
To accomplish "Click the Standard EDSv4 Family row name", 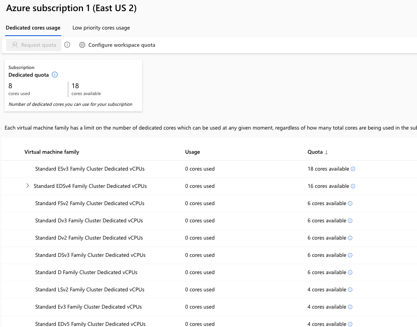I will tap(90, 186).
